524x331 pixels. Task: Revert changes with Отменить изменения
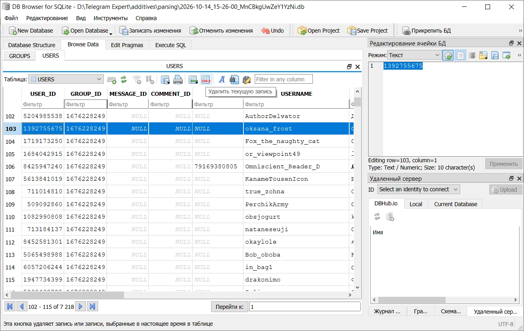pos(221,31)
